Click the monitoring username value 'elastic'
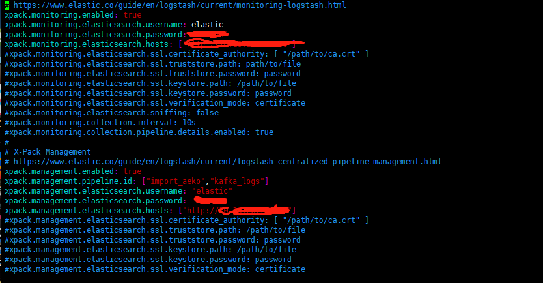The height and width of the screenshot is (283, 543). pos(207,25)
